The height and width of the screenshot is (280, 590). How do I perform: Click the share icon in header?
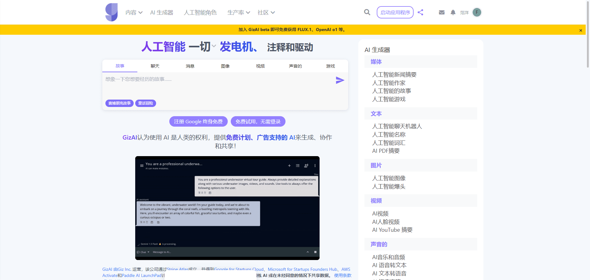pyautogui.click(x=420, y=12)
